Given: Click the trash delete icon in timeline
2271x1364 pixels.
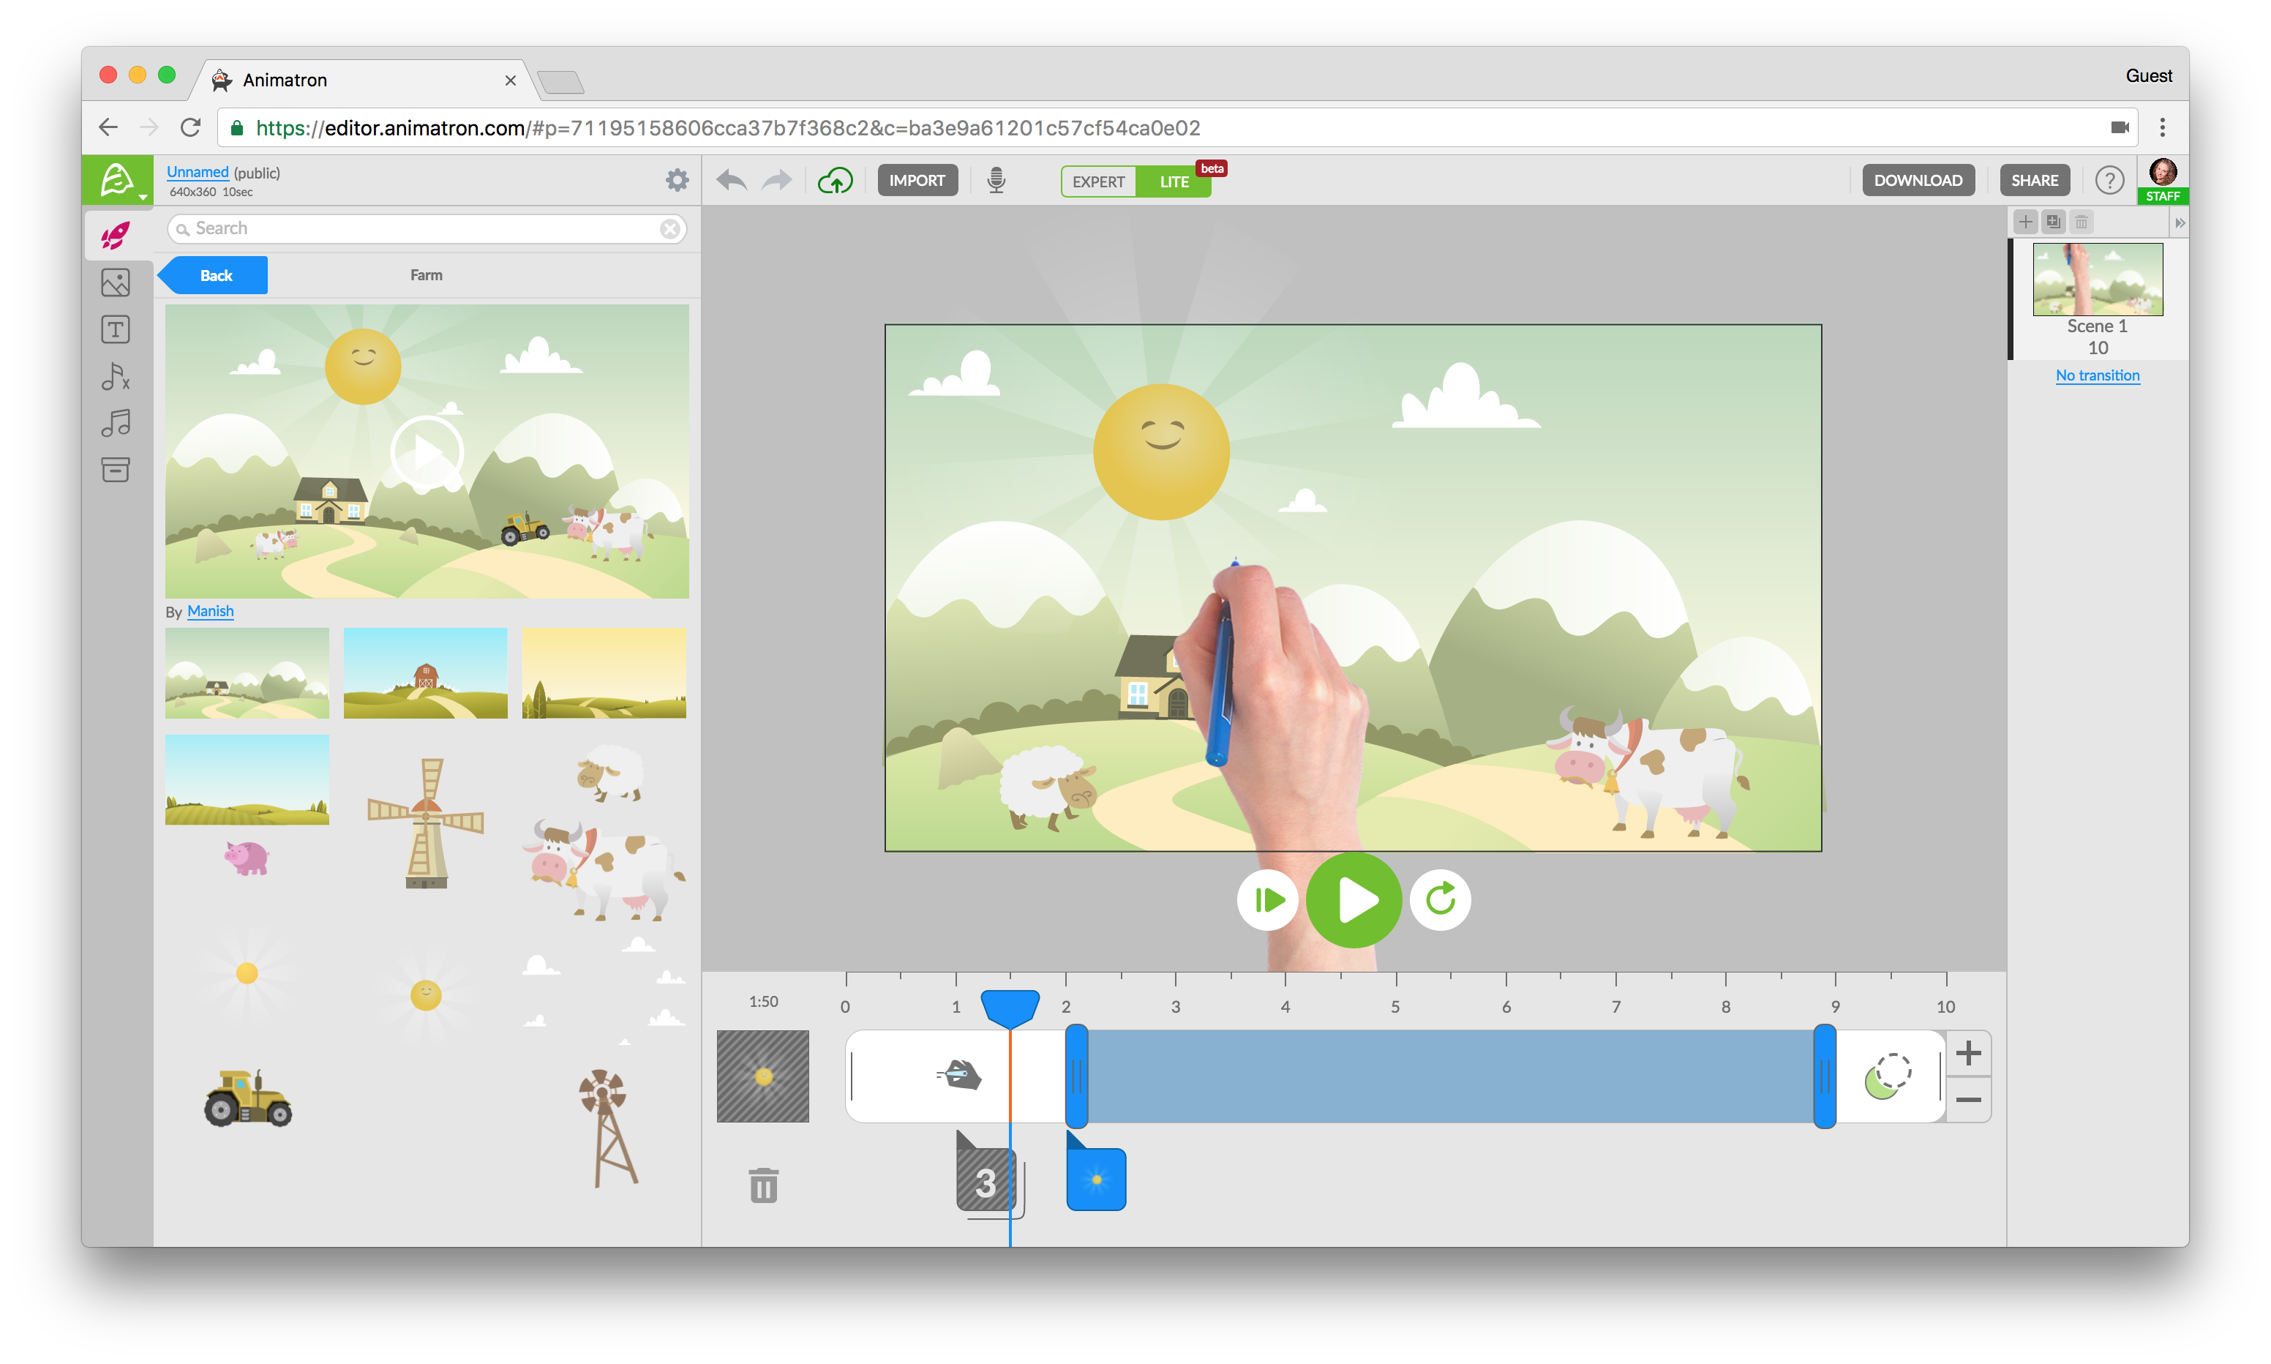Looking at the screenshot, I should coord(763,1185).
